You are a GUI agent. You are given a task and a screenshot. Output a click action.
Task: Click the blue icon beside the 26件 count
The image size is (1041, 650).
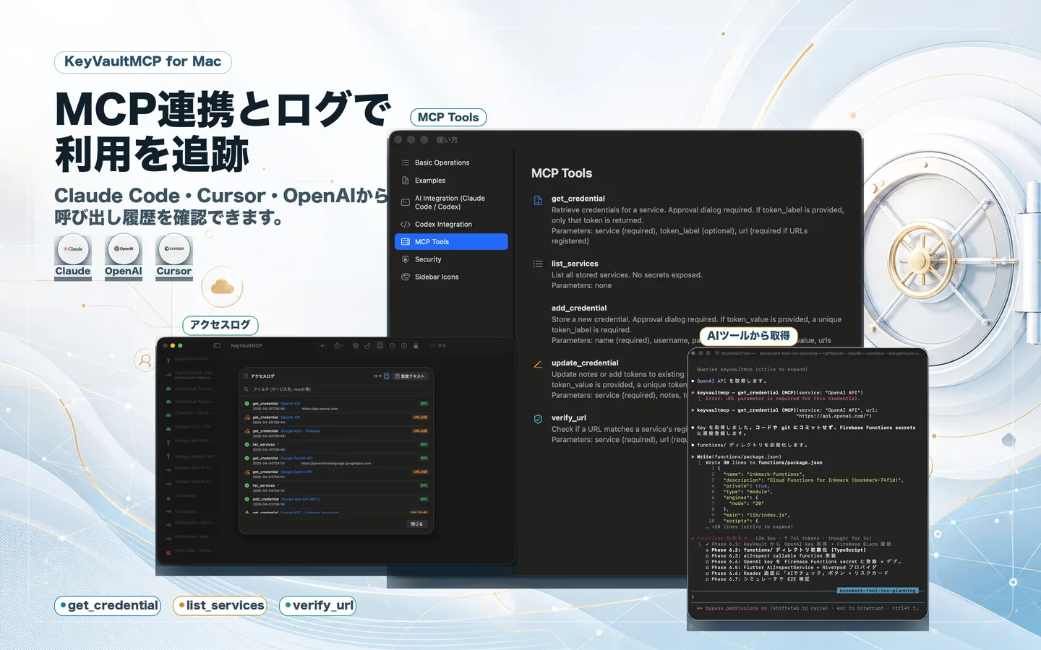386,376
